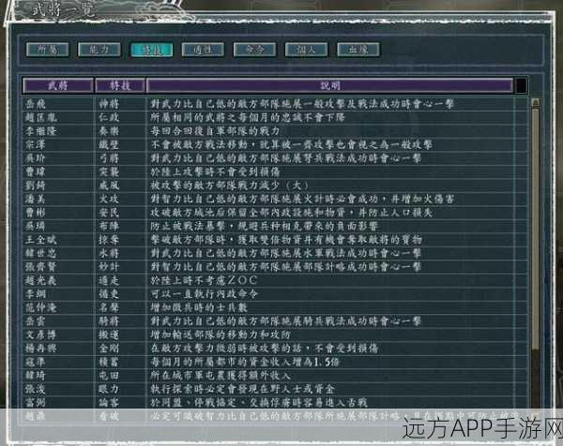
Task: Open the 適性 tab
Action: pyautogui.click(x=203, y=50)
